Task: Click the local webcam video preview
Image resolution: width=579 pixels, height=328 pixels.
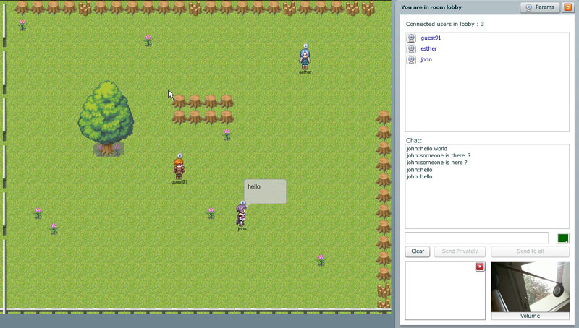Action: [530, 286]
